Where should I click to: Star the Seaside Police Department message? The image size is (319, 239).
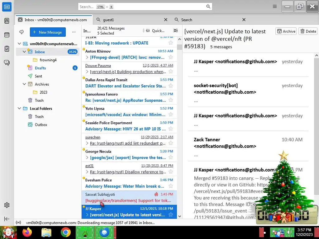[x=171, y=129]
